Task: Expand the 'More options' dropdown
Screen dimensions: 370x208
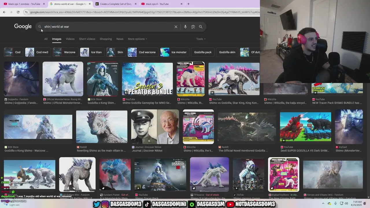Action: coord(138,39)
